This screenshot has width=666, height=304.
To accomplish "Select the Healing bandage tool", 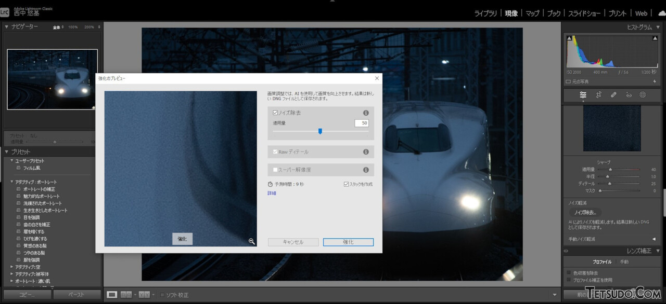I will click(613, 95).
